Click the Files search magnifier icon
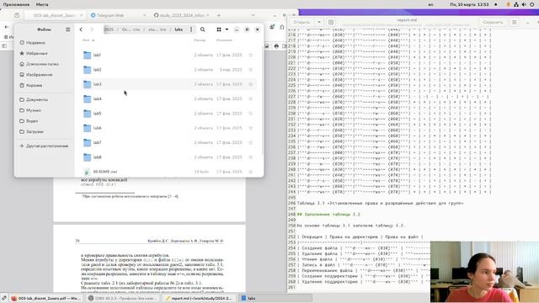The width and height of the screenshot is (539, 303). [202, 29]
